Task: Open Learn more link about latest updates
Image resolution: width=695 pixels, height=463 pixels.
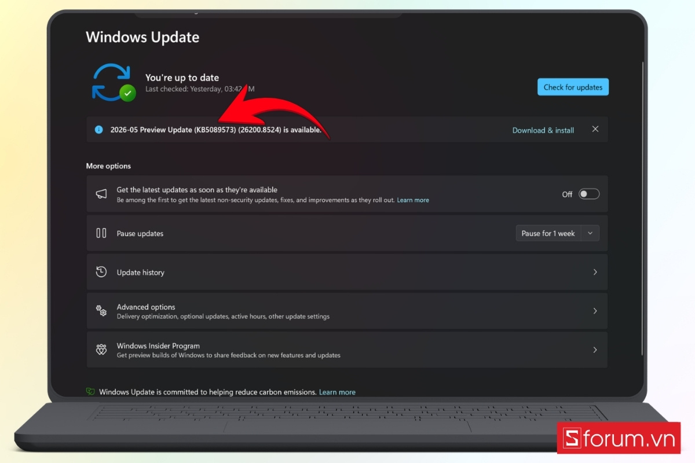Action: pos(413,200)
